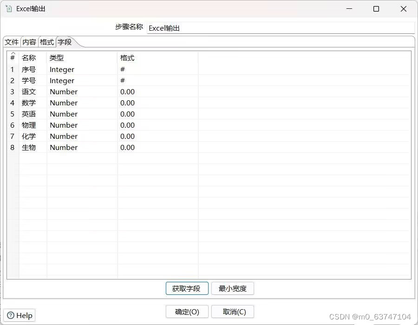The image size is (418, 325).
Task: Select row number 5
Action: pos(13,114)
